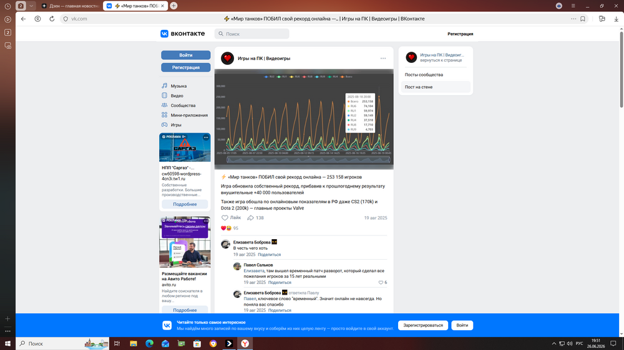Open Windows Start menu
This screenshot has width=624, height=350.
[7, 343]
